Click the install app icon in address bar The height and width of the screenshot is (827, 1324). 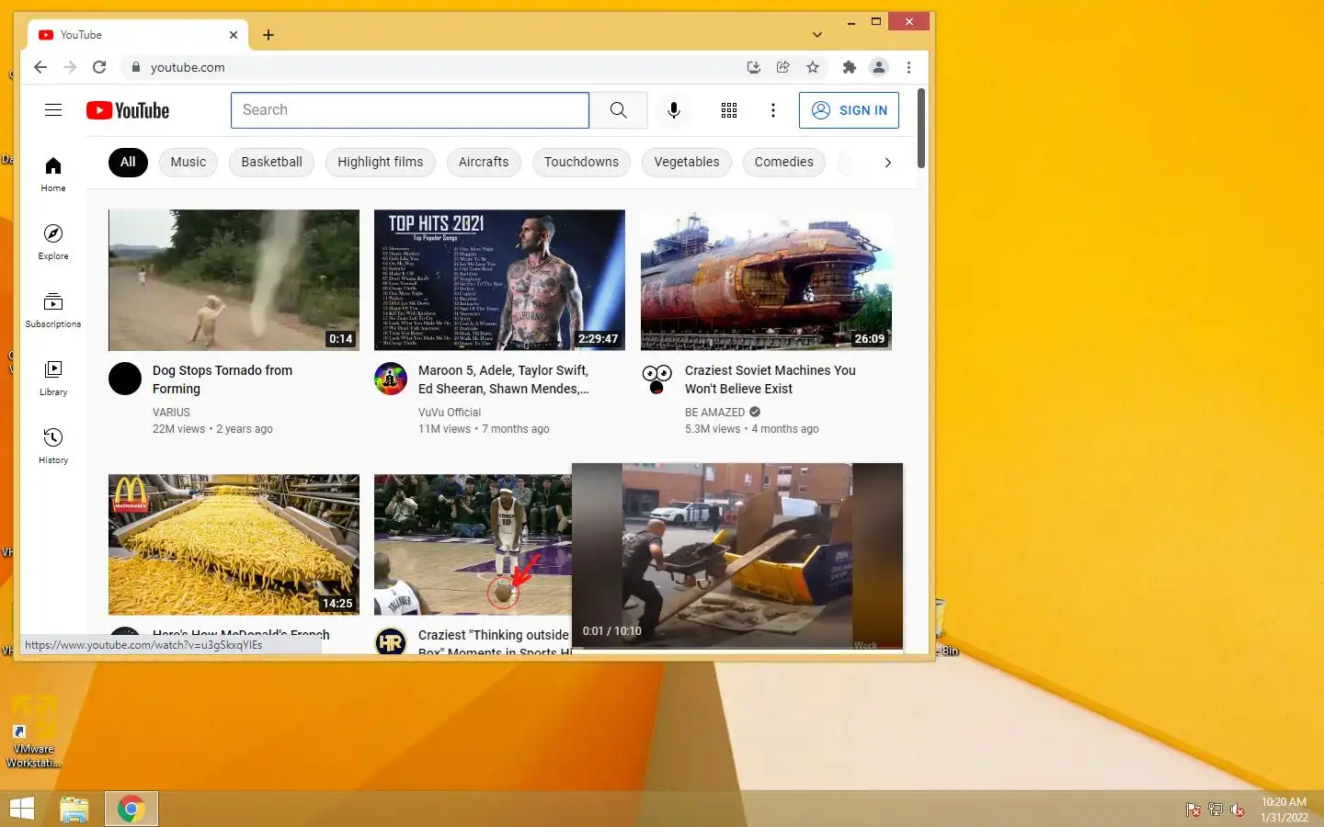[x=753, y=67]
